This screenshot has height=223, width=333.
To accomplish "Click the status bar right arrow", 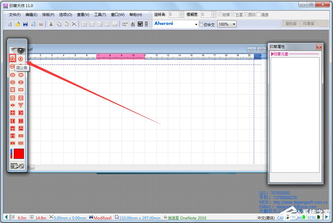I will (327, 217).
